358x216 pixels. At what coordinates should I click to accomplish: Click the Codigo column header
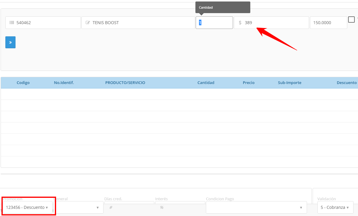click(x=23, y=83)
